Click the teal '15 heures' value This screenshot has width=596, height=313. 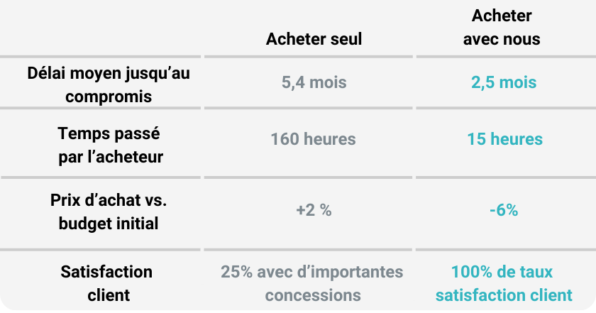click(x=504, y=139)
